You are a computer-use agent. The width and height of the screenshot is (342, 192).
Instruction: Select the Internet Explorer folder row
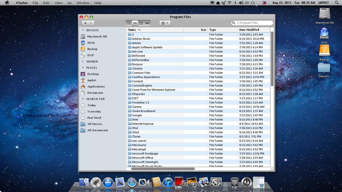(x=198, y=124)
